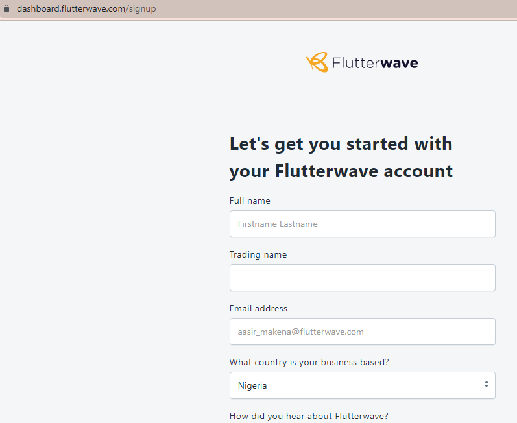Screen dimensions: 517x423
Task: Click the up-down arrows on country selector
Action: (486, 385)
